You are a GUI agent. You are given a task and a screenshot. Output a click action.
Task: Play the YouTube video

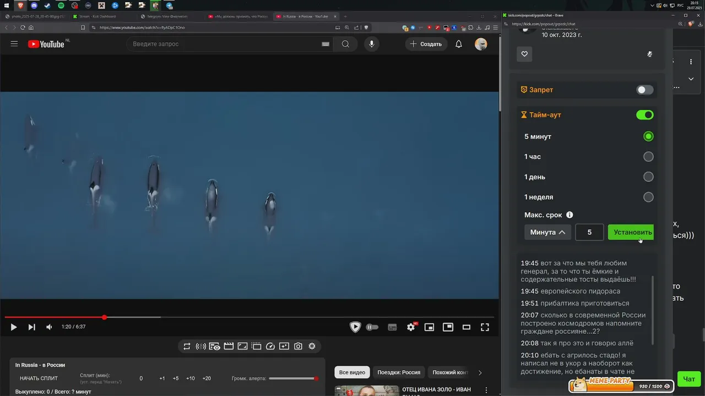pyautogui.click(x=14, y=327)
